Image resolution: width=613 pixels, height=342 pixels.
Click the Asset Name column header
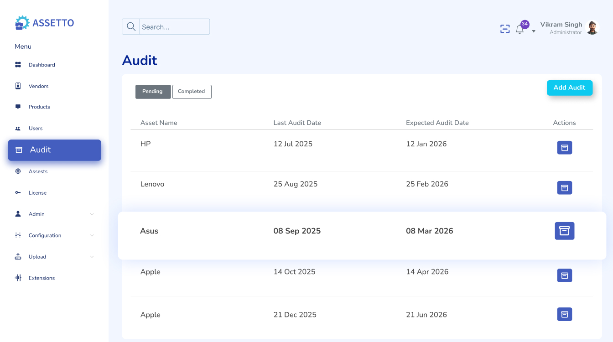click(159, 123)
